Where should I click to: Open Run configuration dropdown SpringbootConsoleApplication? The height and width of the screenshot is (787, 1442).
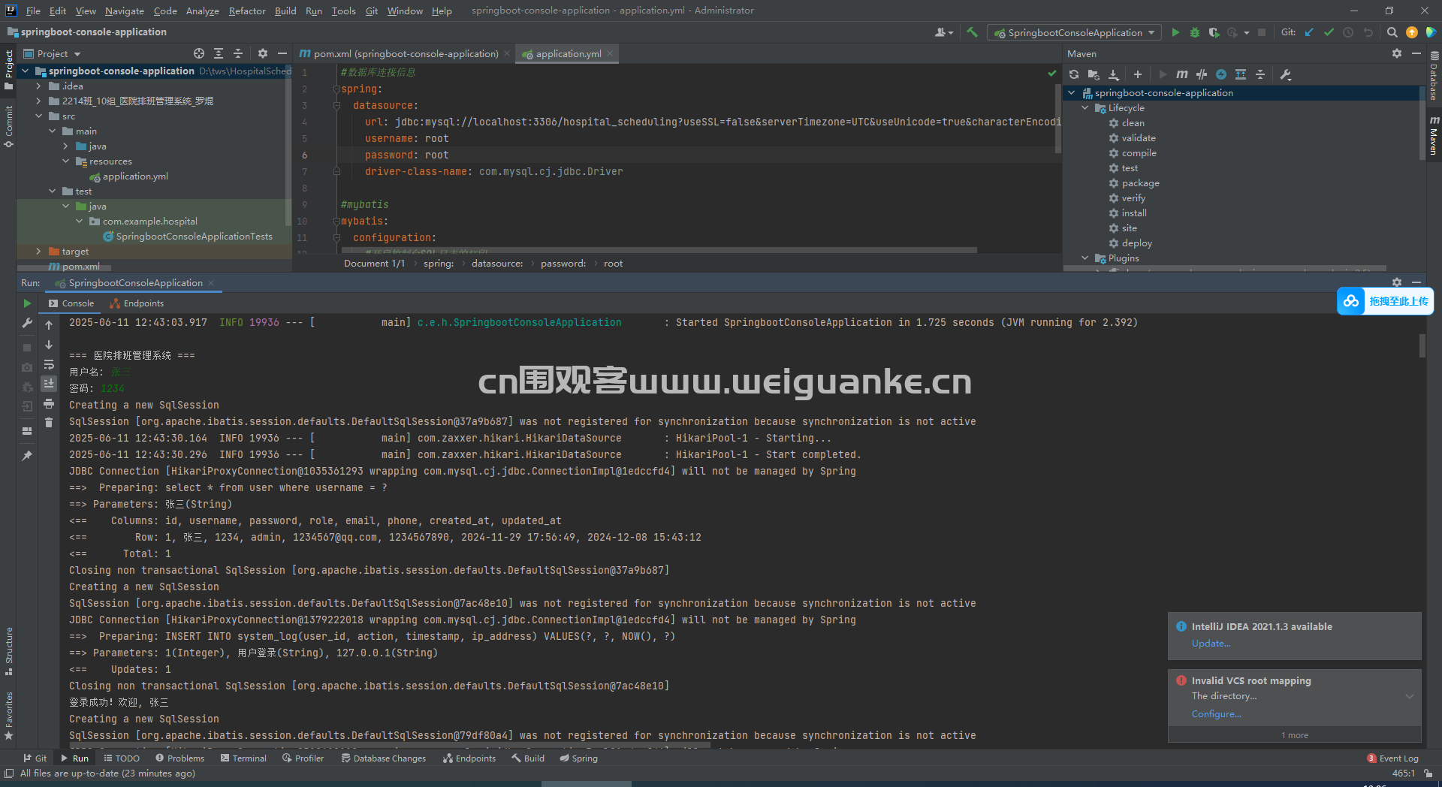pos(1074,32)
